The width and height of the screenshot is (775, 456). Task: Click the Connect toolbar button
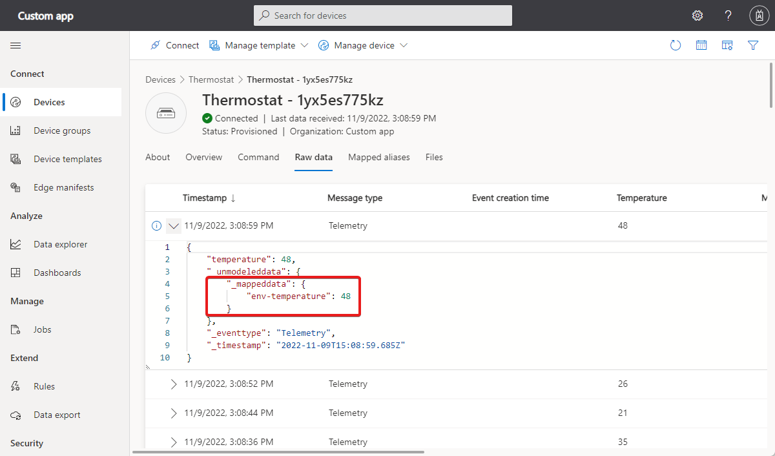(x=174, y=45)
